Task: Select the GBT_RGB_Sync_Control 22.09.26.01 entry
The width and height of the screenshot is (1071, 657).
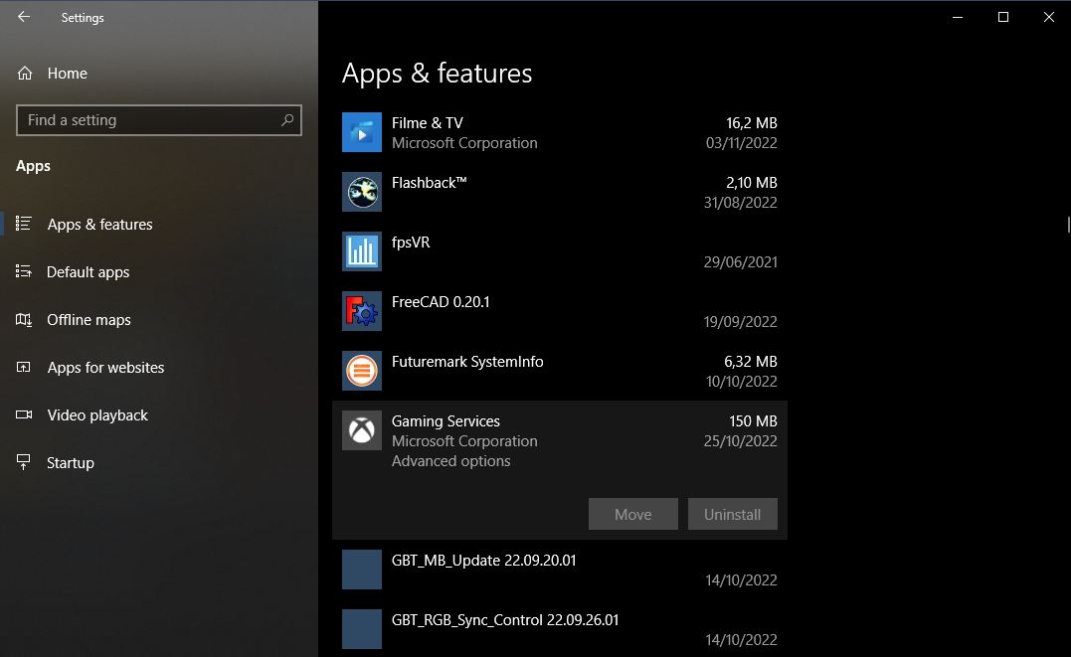Action: [560, 629]
